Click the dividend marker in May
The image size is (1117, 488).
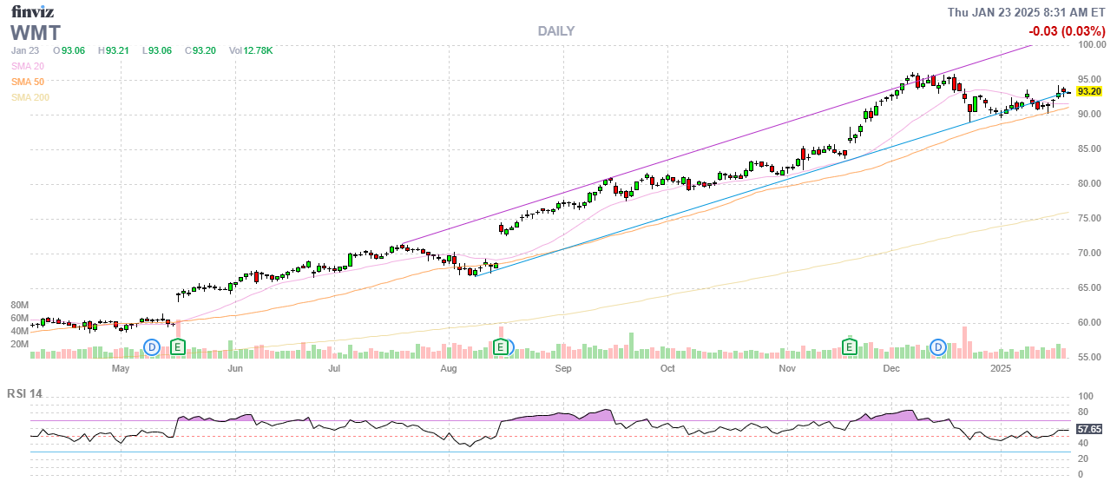coord(152,347)
